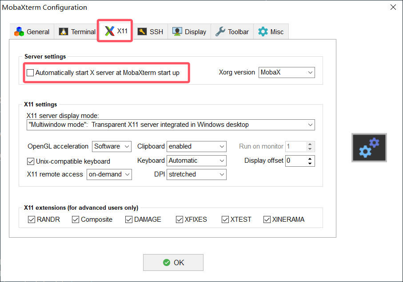Toggle the Composite extension checkbox
This screenshot has width=403, height=282.
point(75,219)
